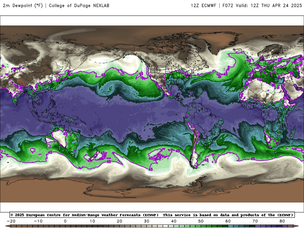Click the 10 label on the color scale
This screenshot has width=304, height=228.
click(x=92, y=221)
